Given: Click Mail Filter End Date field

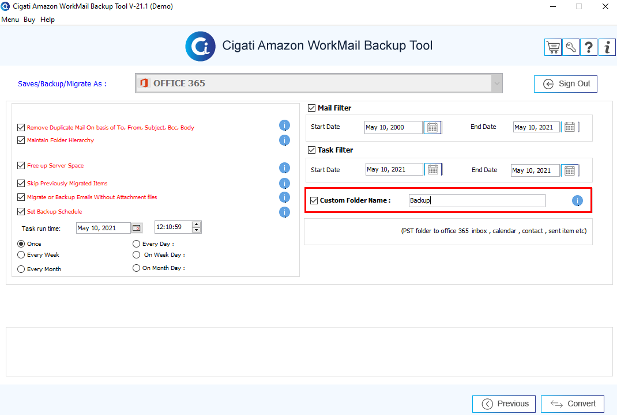Looking at the screenshot, I should pos(536,127).
